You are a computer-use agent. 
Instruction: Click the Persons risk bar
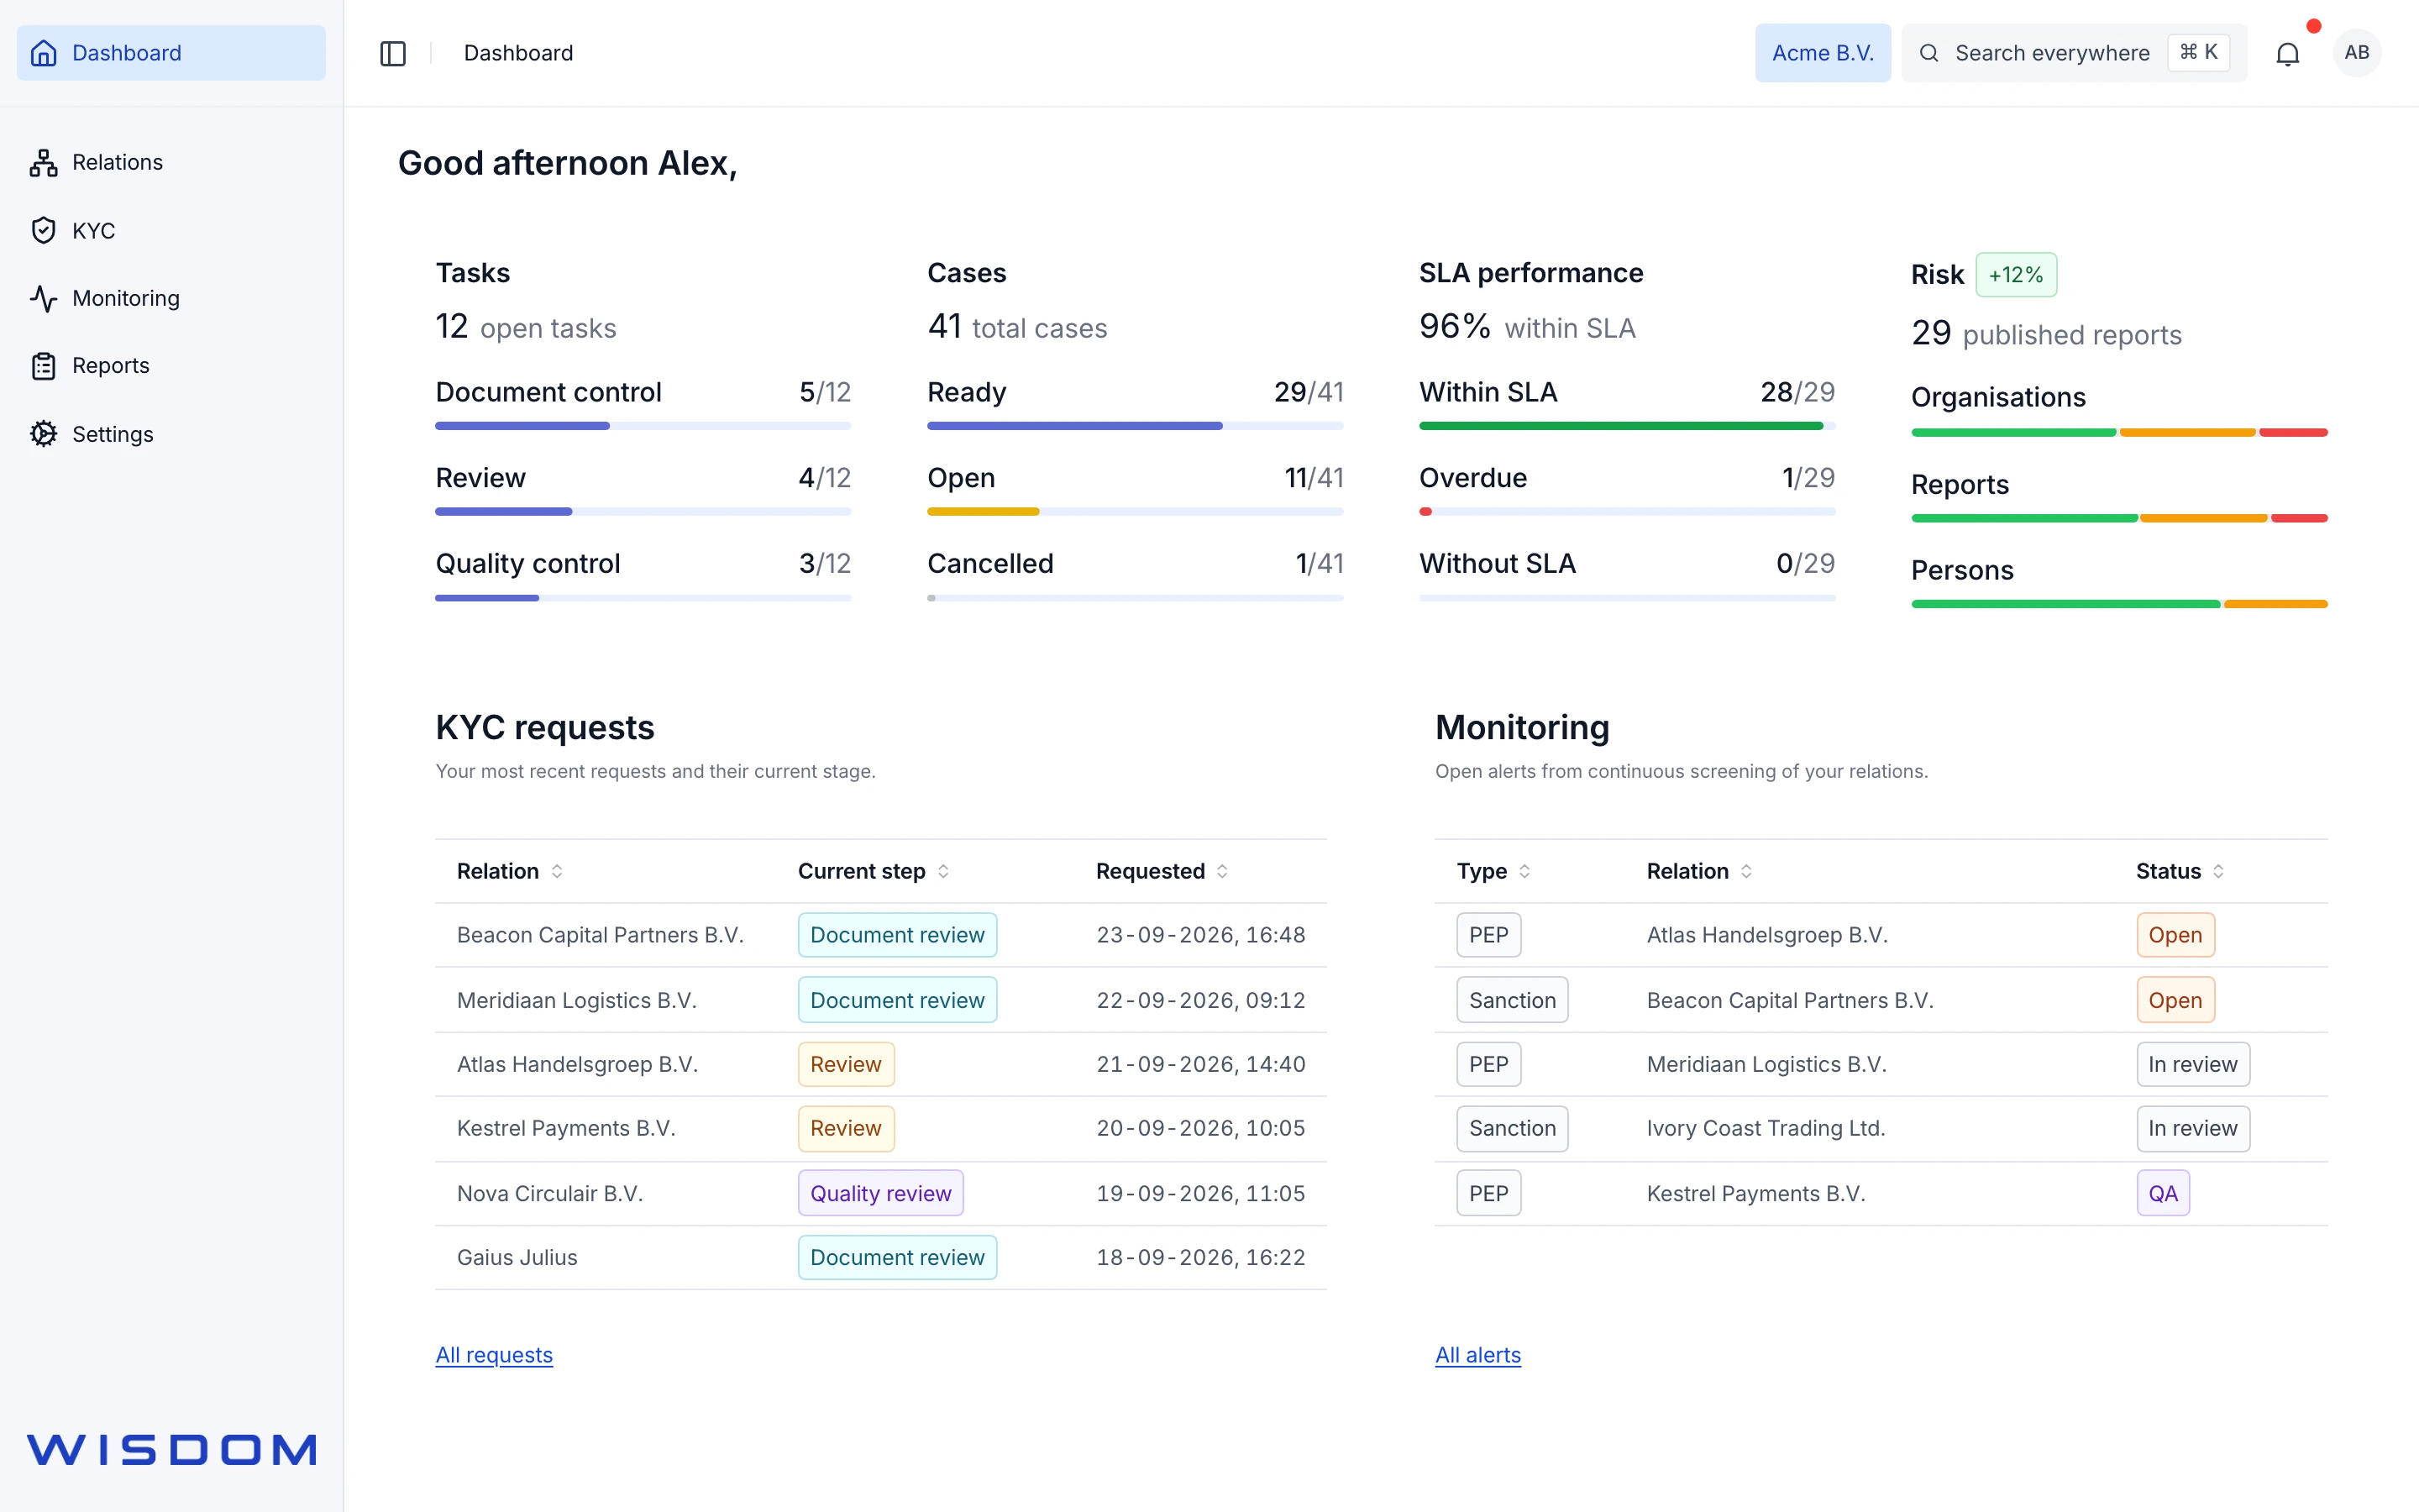[x=2119, y=604]
